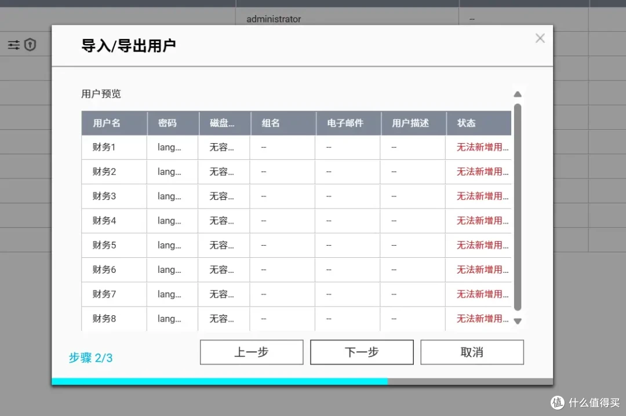Select the 财务7 user row
626x416 pixels.
(296, 294)
